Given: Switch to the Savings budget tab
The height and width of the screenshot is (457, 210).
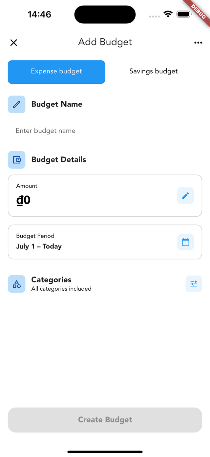Looking at the screenshot, I should (x=153, y=71).
